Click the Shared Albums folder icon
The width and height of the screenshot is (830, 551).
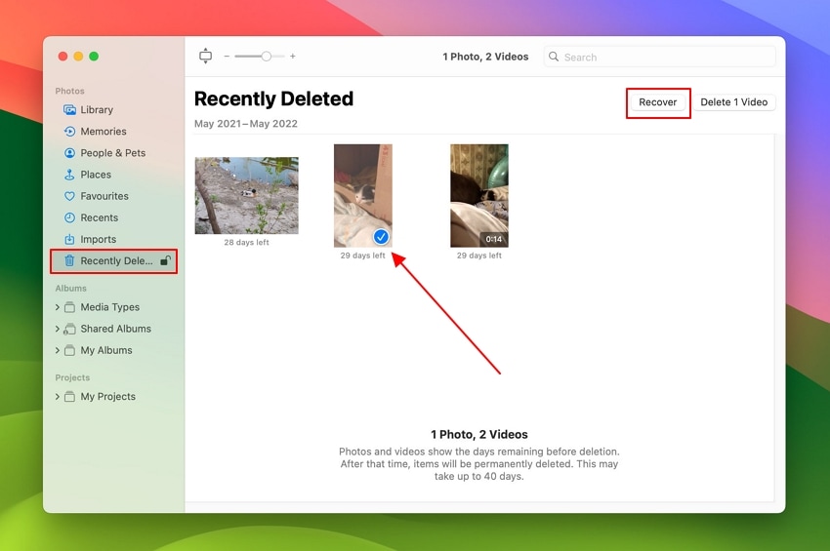tap(69, 329)
